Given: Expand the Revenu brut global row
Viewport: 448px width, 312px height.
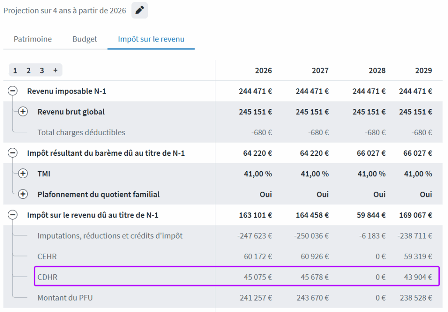Looking at the screenshot, I should (23, 112).
